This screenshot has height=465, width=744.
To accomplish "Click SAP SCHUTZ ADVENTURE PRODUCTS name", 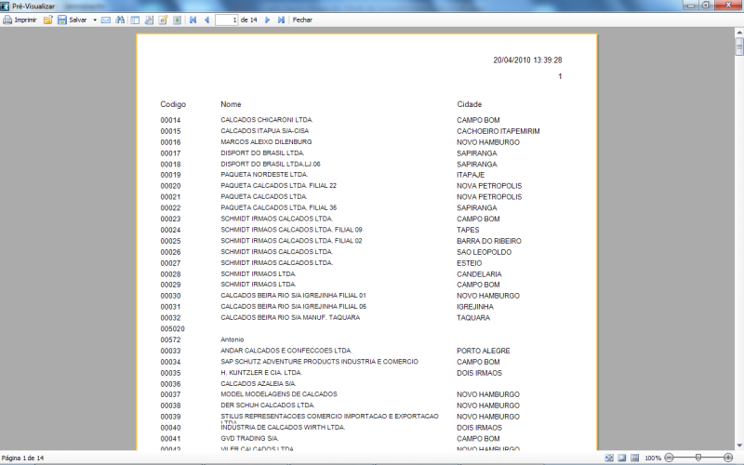I will coord(319,362).
